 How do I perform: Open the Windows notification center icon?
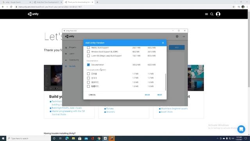pyautogui.click(x=246, y=138)
